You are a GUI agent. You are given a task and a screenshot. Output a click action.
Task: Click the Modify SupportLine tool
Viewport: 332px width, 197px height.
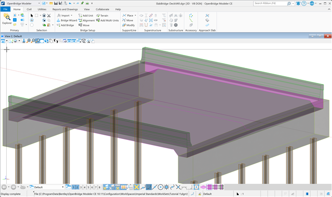[x=128, y=25]
